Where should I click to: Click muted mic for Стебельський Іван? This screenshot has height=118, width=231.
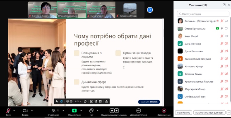(x=222, y=97)
